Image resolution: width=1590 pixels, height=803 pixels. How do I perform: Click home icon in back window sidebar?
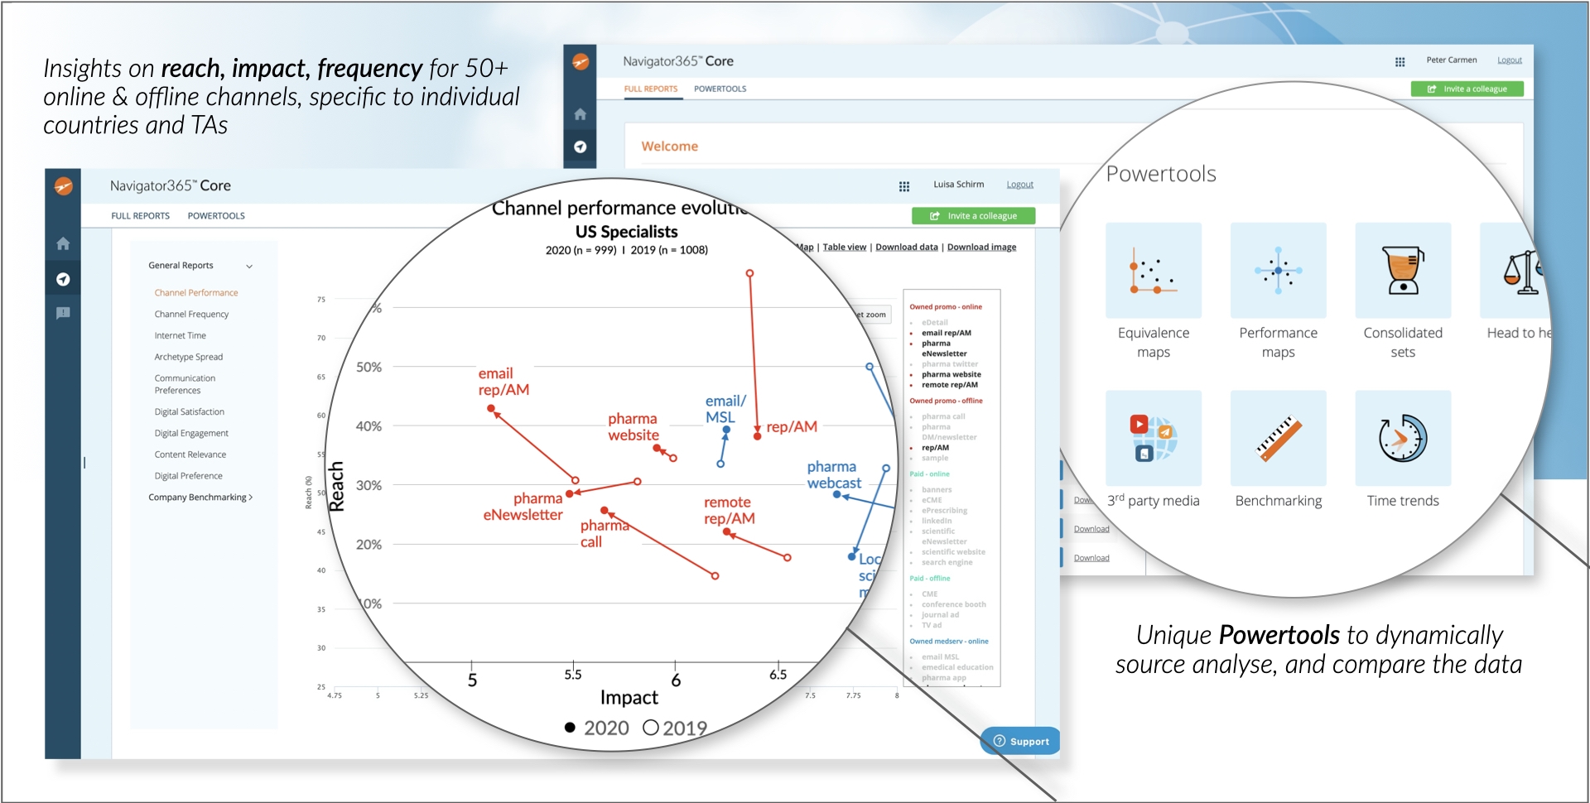[x=581, y=114]
